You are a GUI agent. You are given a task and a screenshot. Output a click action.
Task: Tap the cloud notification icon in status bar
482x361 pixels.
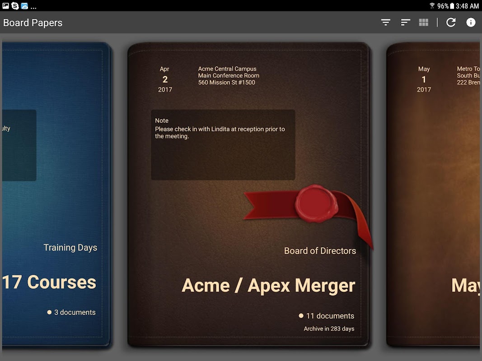pyautogui.click(x=24, y=6)
